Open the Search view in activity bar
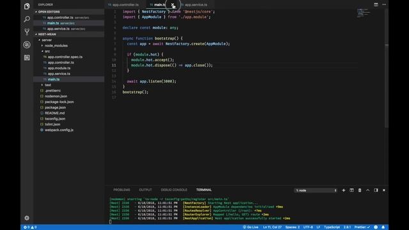 pyautogui.click(x=27, y=19)
